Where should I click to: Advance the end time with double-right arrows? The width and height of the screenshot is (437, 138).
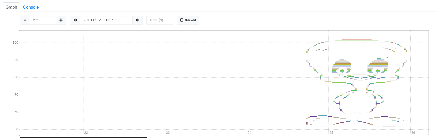(138, 20)
